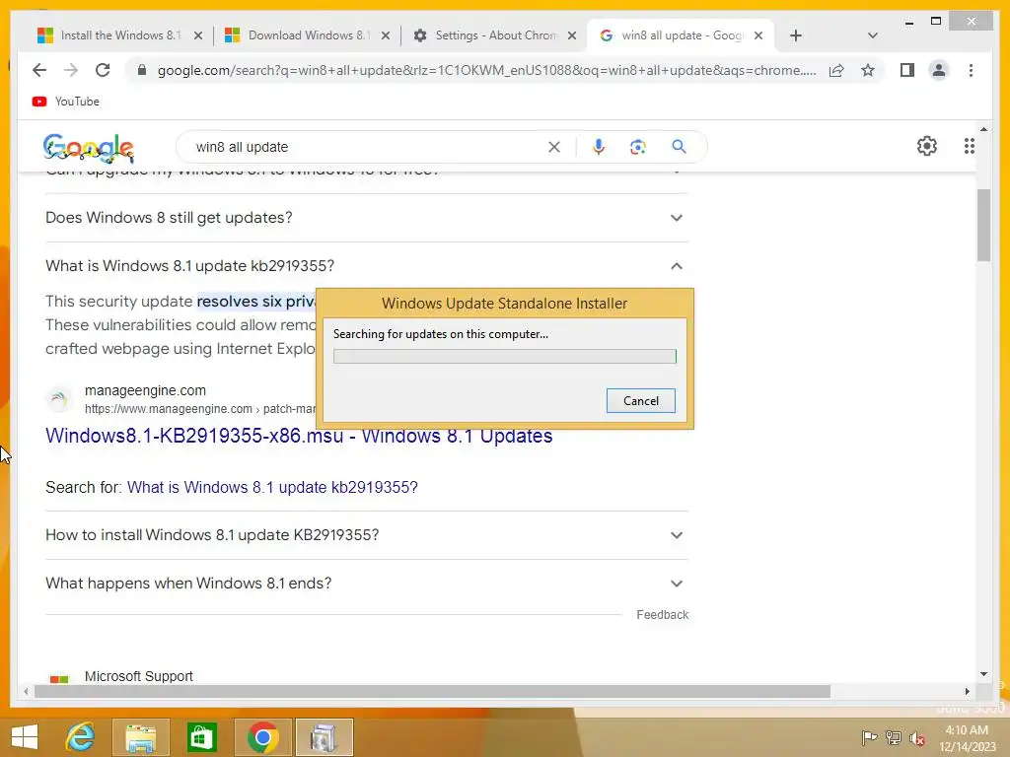Submit search with magnifier icon
1010x757 pixels.
coord(679,147)
